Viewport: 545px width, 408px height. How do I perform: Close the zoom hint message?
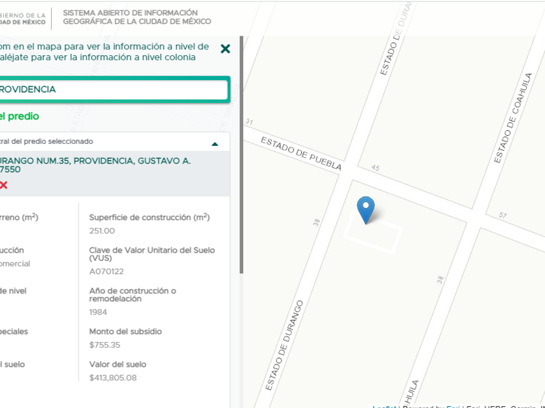[x=225, y=49]
